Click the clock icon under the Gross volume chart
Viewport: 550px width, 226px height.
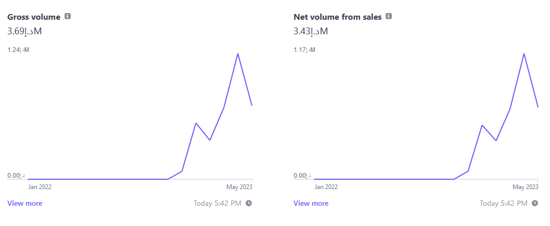pos(249,203)
